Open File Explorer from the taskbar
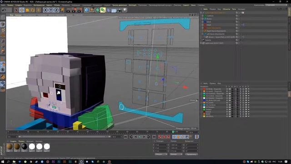 tap(14, 162)
